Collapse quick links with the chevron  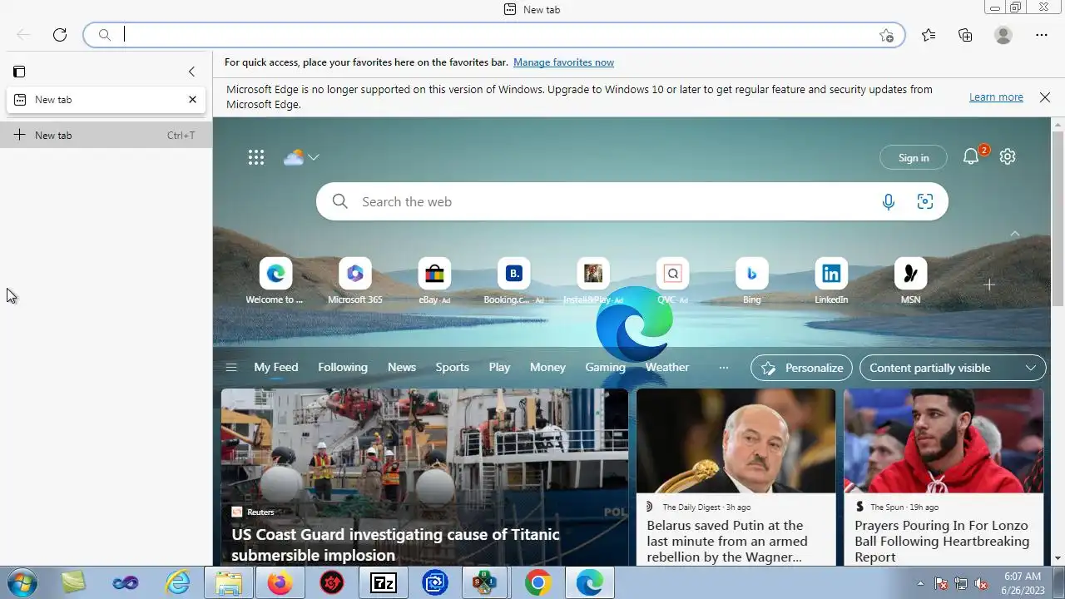[1014, 234]
